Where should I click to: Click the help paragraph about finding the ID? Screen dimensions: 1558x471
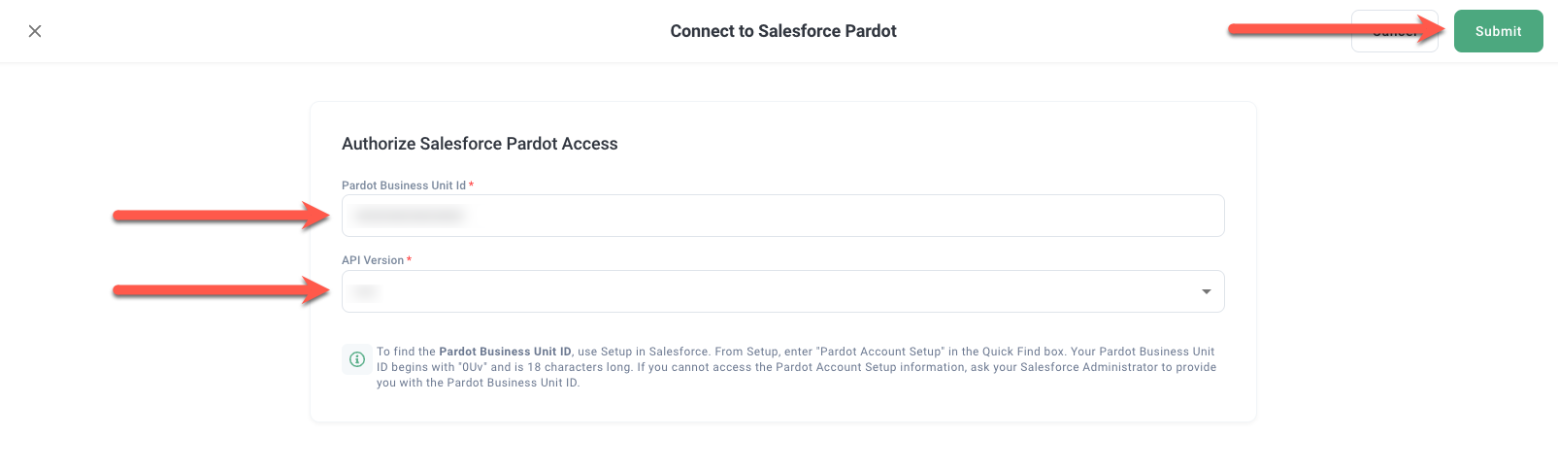(x=796, y=367)
